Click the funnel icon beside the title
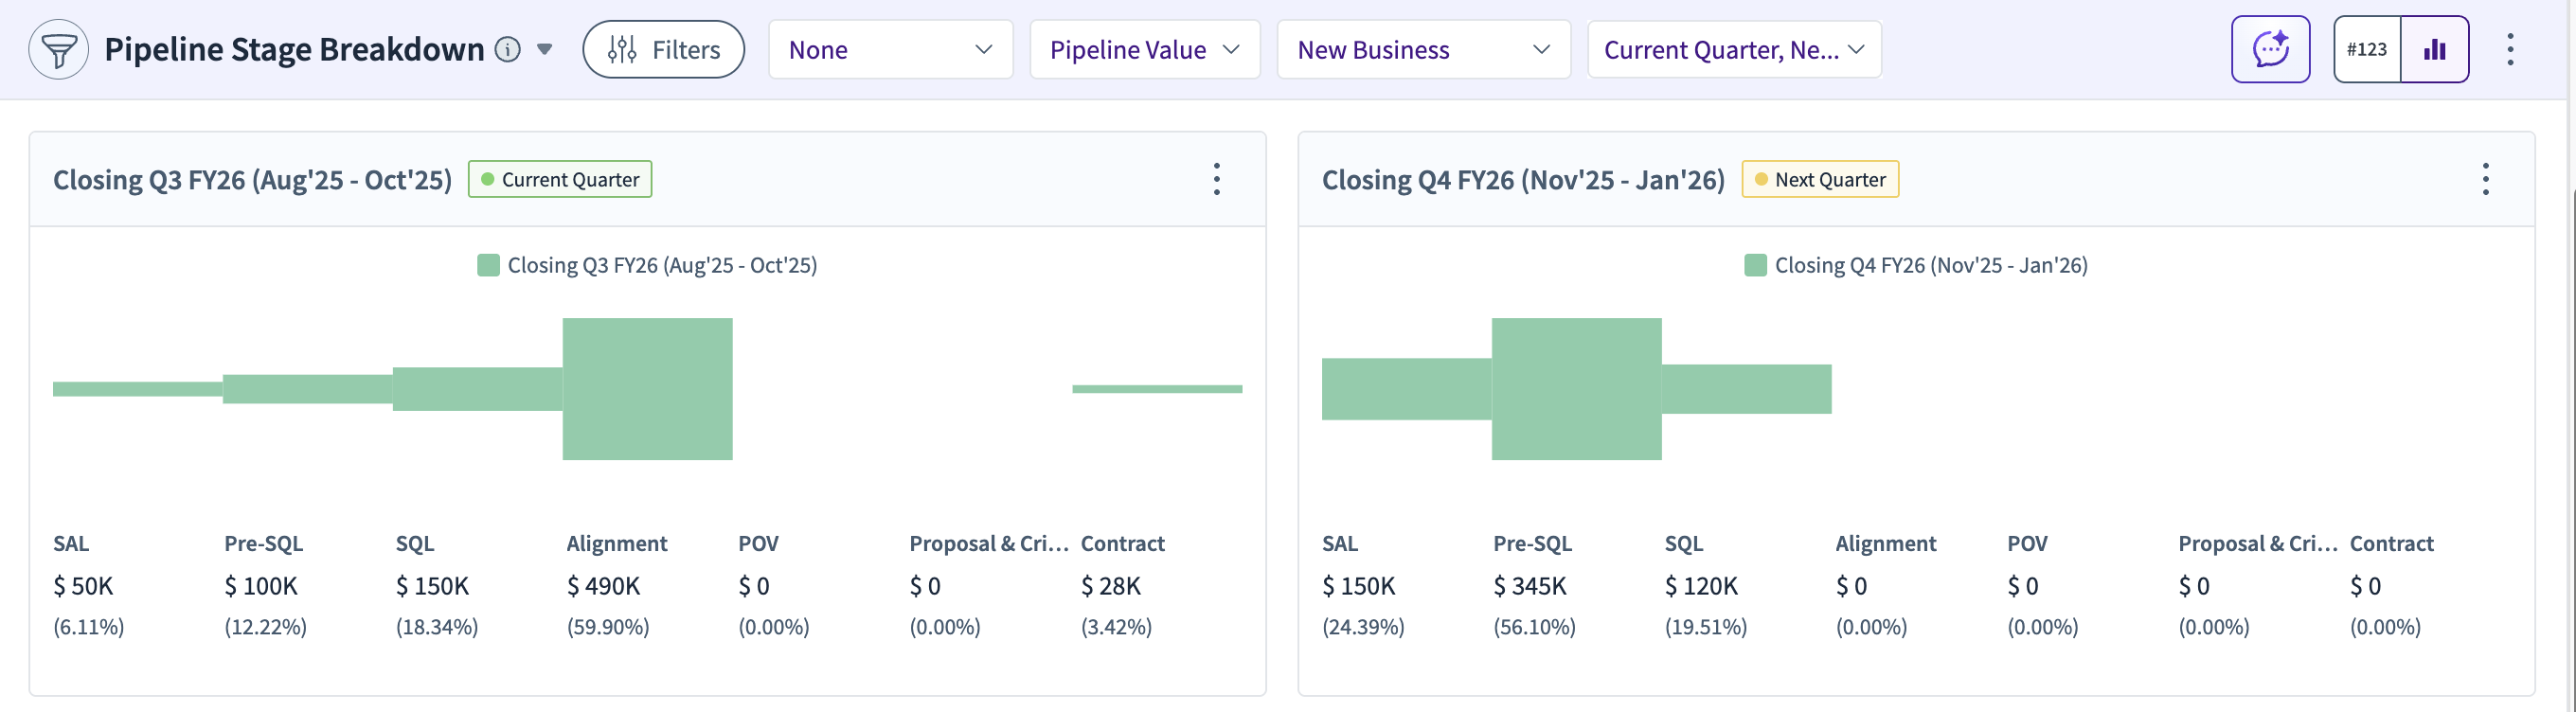Image resolution: width=2576 pixels, height=712 pixels. click(59, 50)
